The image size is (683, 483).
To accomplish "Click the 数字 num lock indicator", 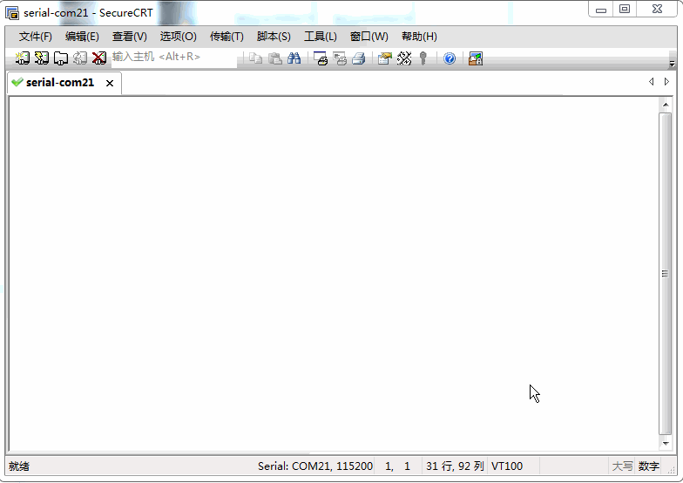I will tap(648, 466).
